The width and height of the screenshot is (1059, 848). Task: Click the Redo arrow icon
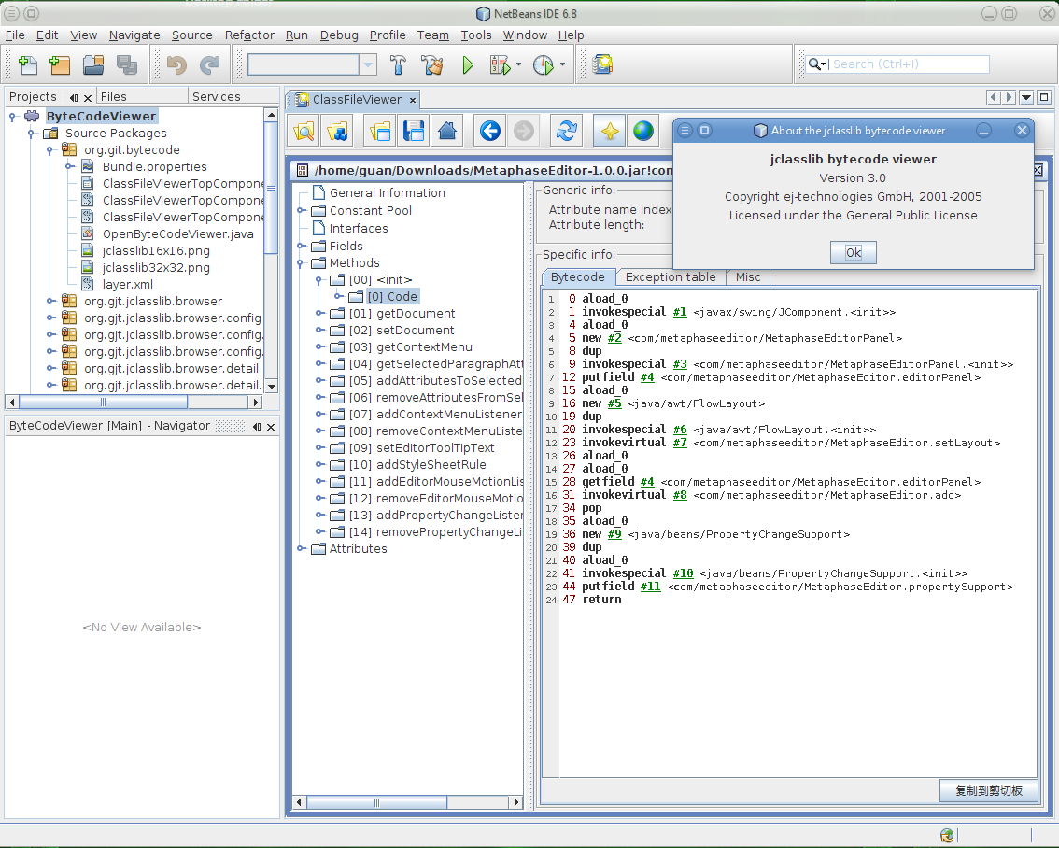(210, 64)
